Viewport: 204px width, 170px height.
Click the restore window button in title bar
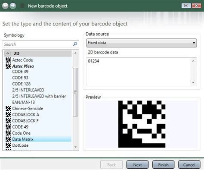(186, 6)
